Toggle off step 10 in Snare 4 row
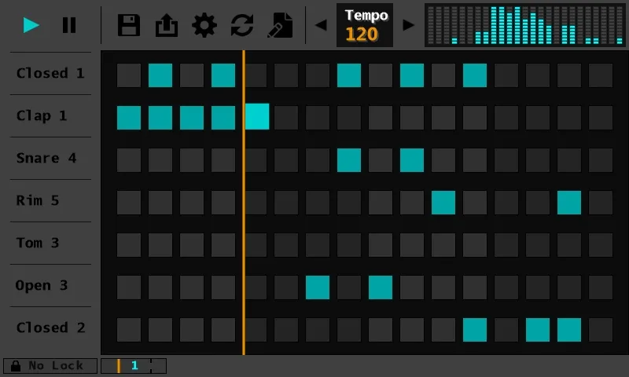This screenshot has width=629, height=377. pos(412,160)
